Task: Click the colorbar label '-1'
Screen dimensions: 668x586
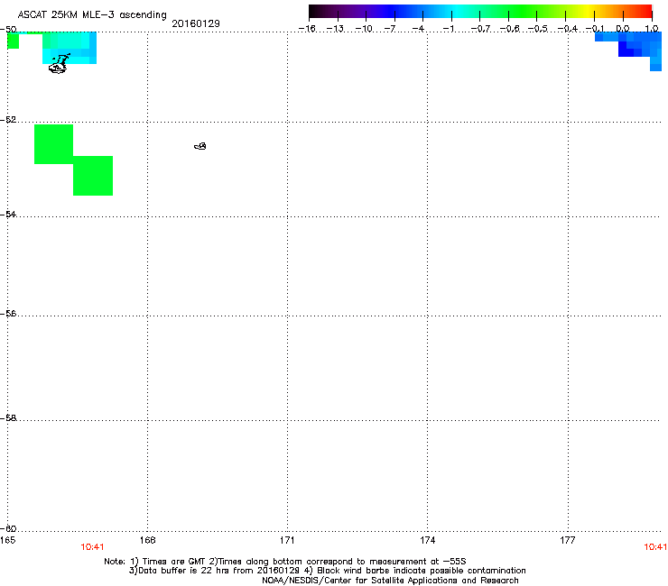Action: [448, 29]
